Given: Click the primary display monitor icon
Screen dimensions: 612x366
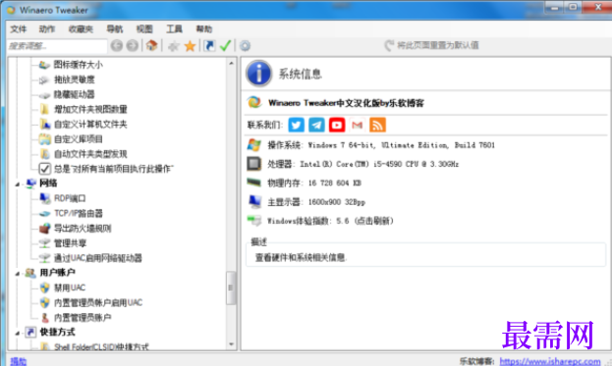Looking at the screenshot, I should click(x=254, y=201).
